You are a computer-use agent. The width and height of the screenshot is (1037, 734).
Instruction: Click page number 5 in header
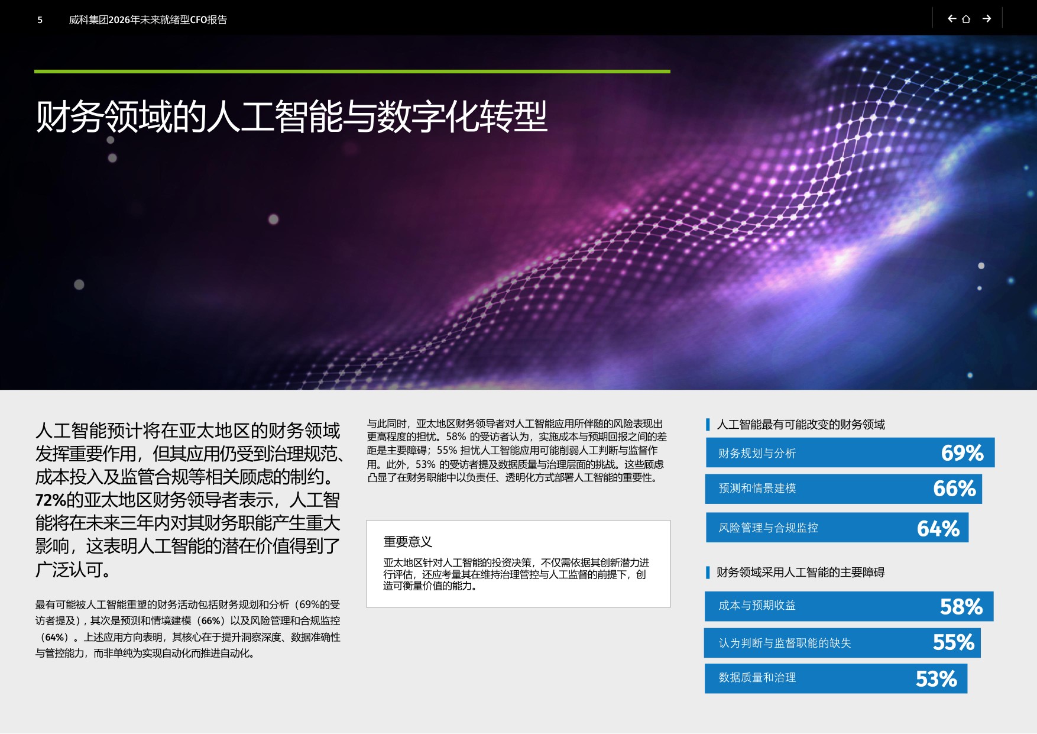click(x=40, y=20)
